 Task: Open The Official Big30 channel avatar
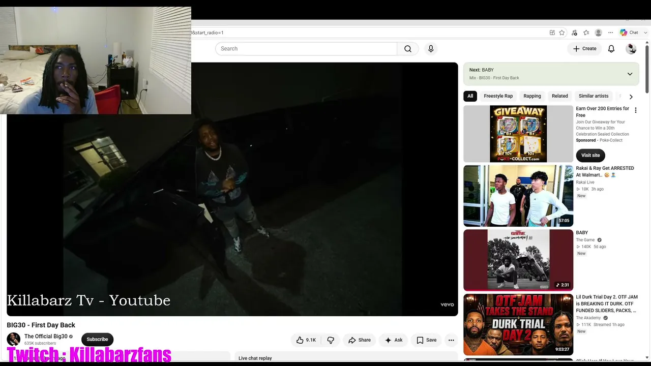14,339
